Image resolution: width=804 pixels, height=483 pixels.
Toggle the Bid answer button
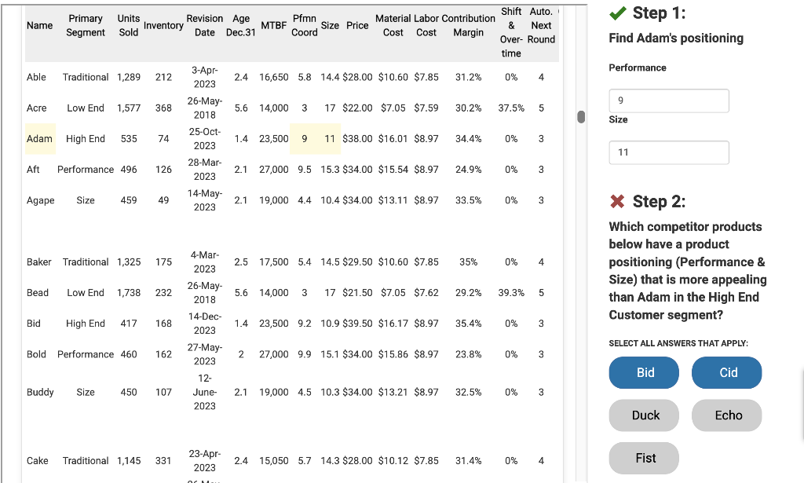click(644, 373)
